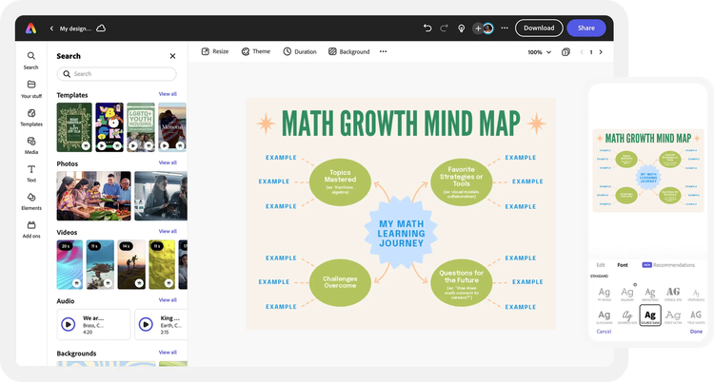Click the Search input field
Screen dimensions: 714x382
pyautogui.click(x=116, y=74)
